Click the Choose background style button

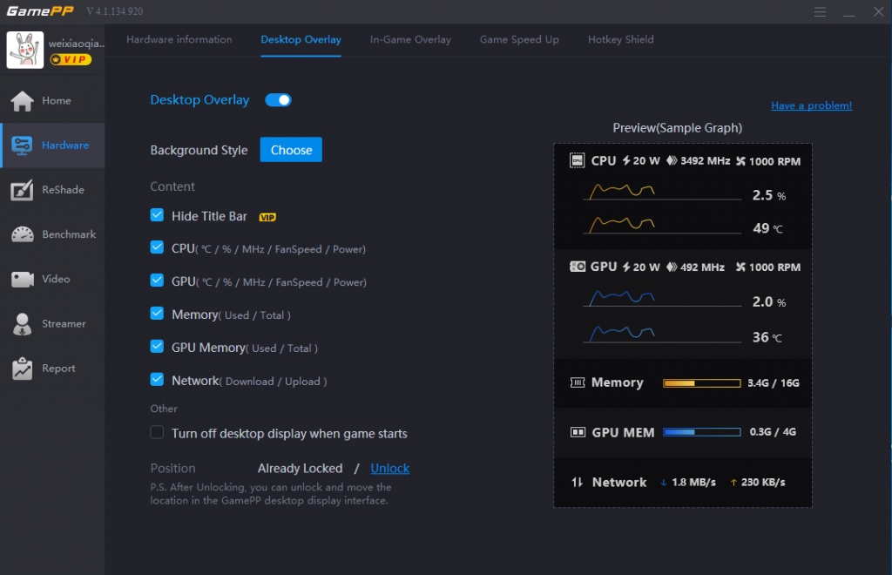tap(291, 150)
